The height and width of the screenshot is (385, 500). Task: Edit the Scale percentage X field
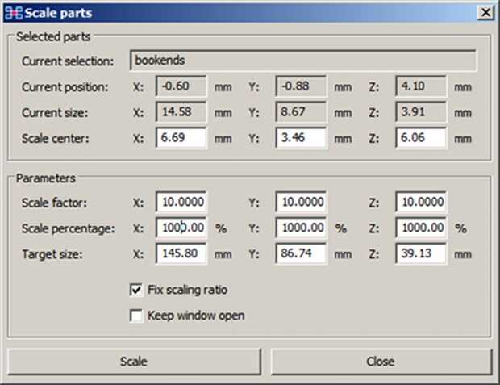coord(181,228)
